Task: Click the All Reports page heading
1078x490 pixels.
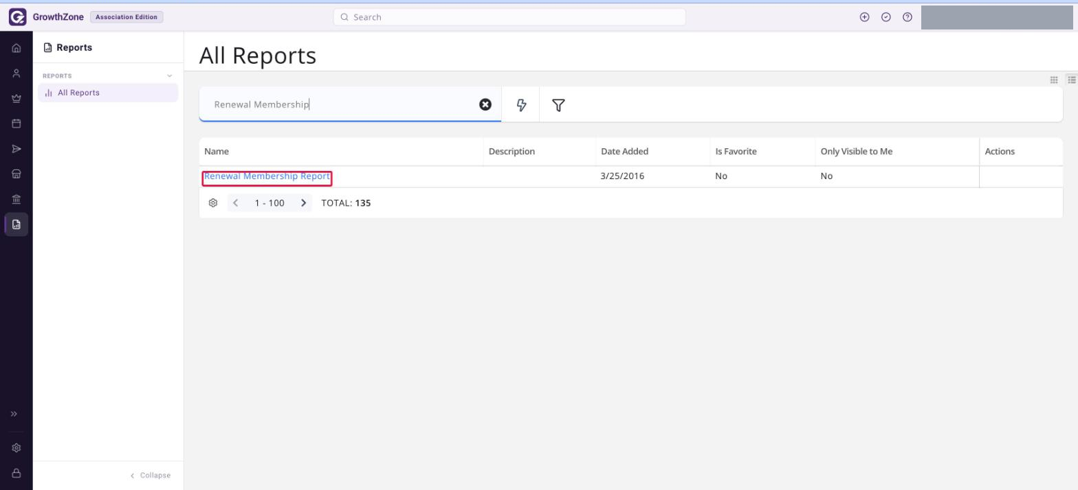Action: 258,56
